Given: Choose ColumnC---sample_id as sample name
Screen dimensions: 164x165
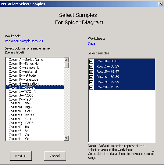Looking at the screenshot, I should click(35, 68).
